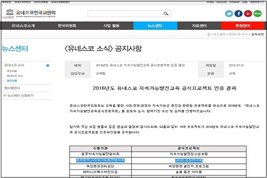The width and height of the screenshot is (267, 178).
Task: Open 보도자료 sidebar submenu
Action: (12, 71)
